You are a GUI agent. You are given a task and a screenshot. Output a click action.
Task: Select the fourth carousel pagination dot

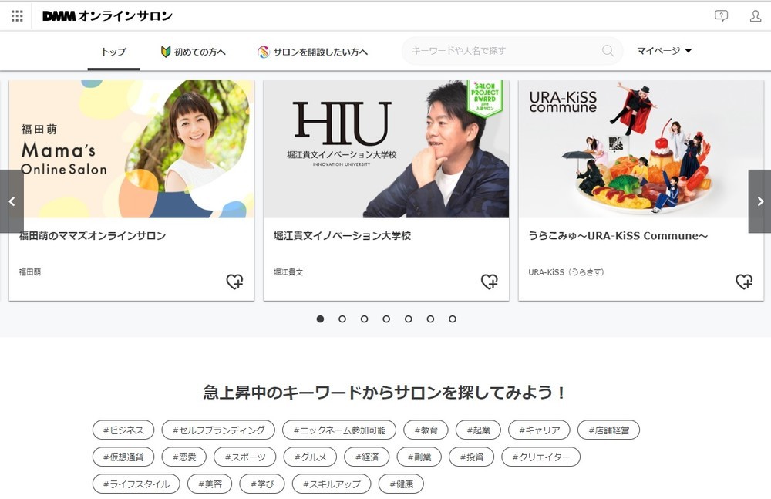385,318
